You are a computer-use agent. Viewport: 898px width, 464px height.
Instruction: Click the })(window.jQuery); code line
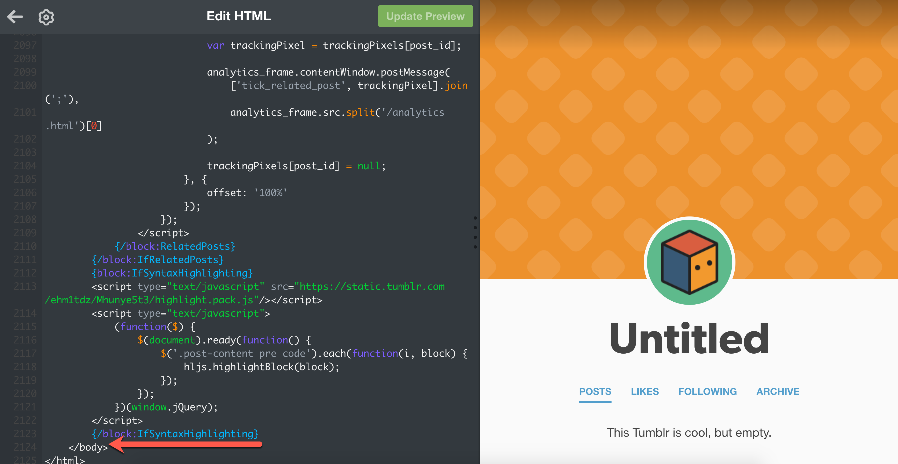coord(166,407)
